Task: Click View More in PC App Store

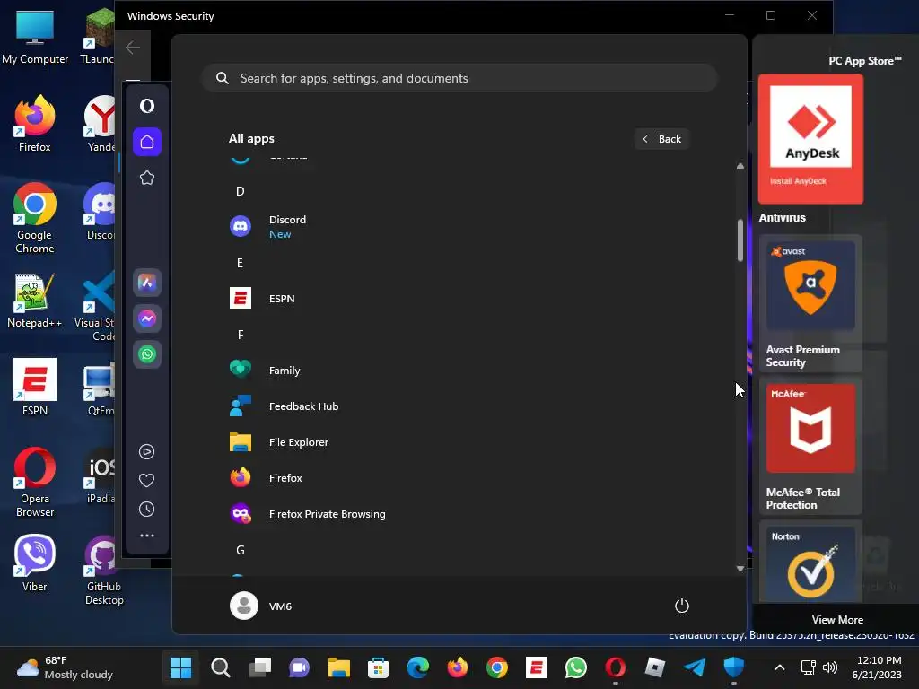Action: point(837,619)
